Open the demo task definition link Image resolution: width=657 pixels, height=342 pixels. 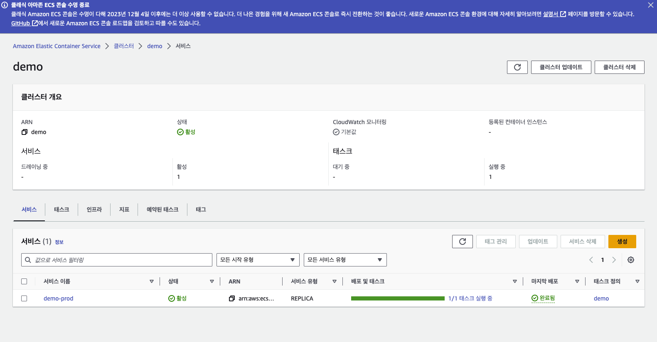pos(601,298)
